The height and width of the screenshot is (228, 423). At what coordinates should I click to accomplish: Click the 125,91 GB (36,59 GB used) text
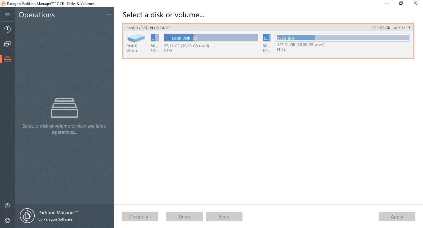click(301, 44)
